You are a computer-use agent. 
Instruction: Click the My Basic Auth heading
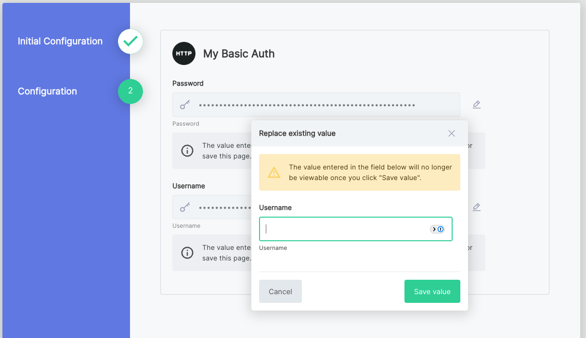pyautogui.click(x=239, y=53)
